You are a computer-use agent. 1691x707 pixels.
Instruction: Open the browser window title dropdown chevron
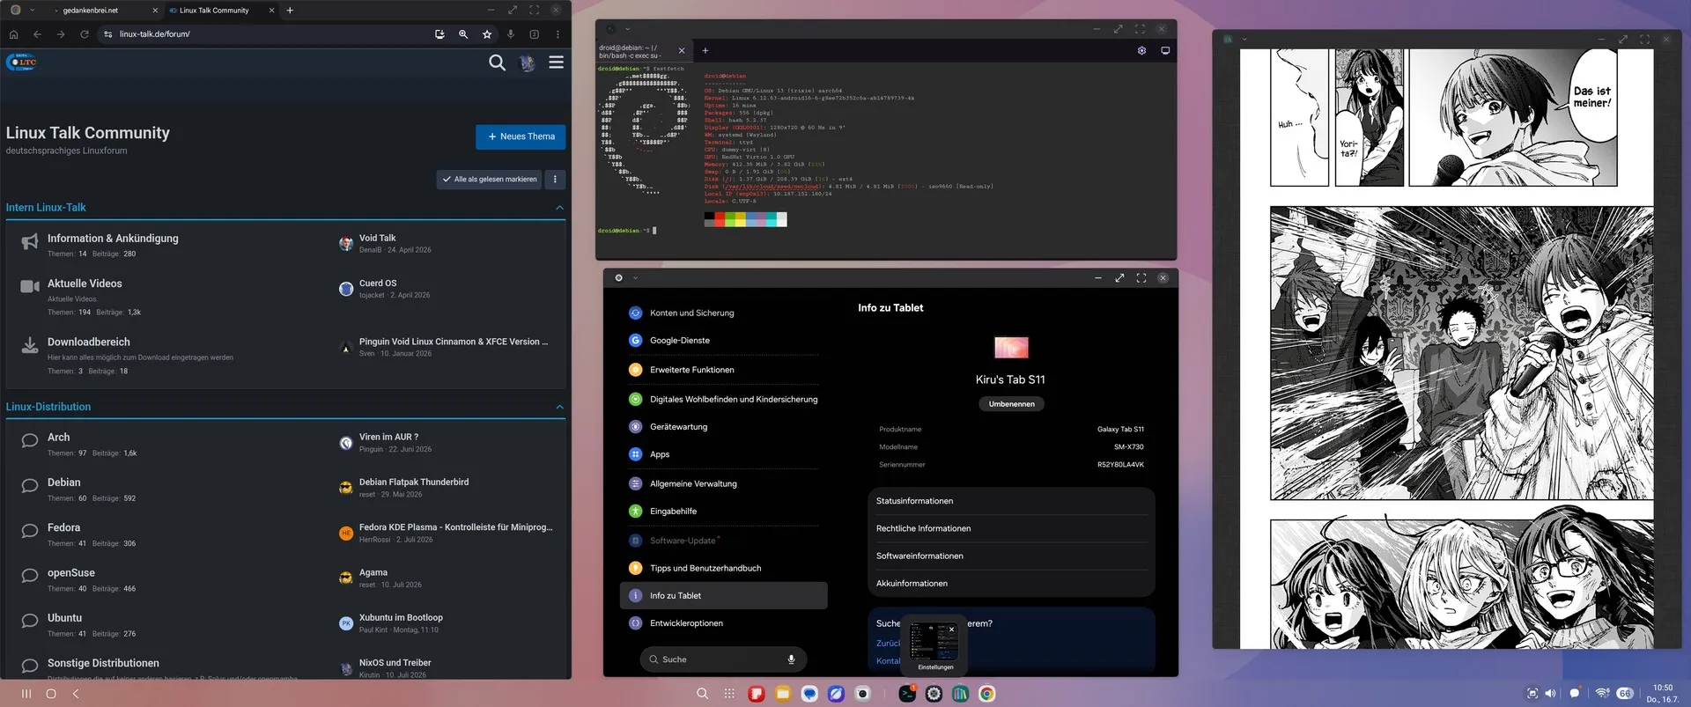(x=33, y=11)
